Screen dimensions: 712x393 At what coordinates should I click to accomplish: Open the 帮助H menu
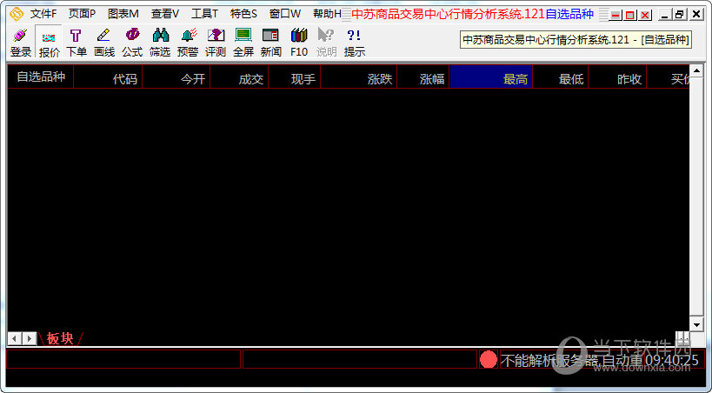pos(327,14)
